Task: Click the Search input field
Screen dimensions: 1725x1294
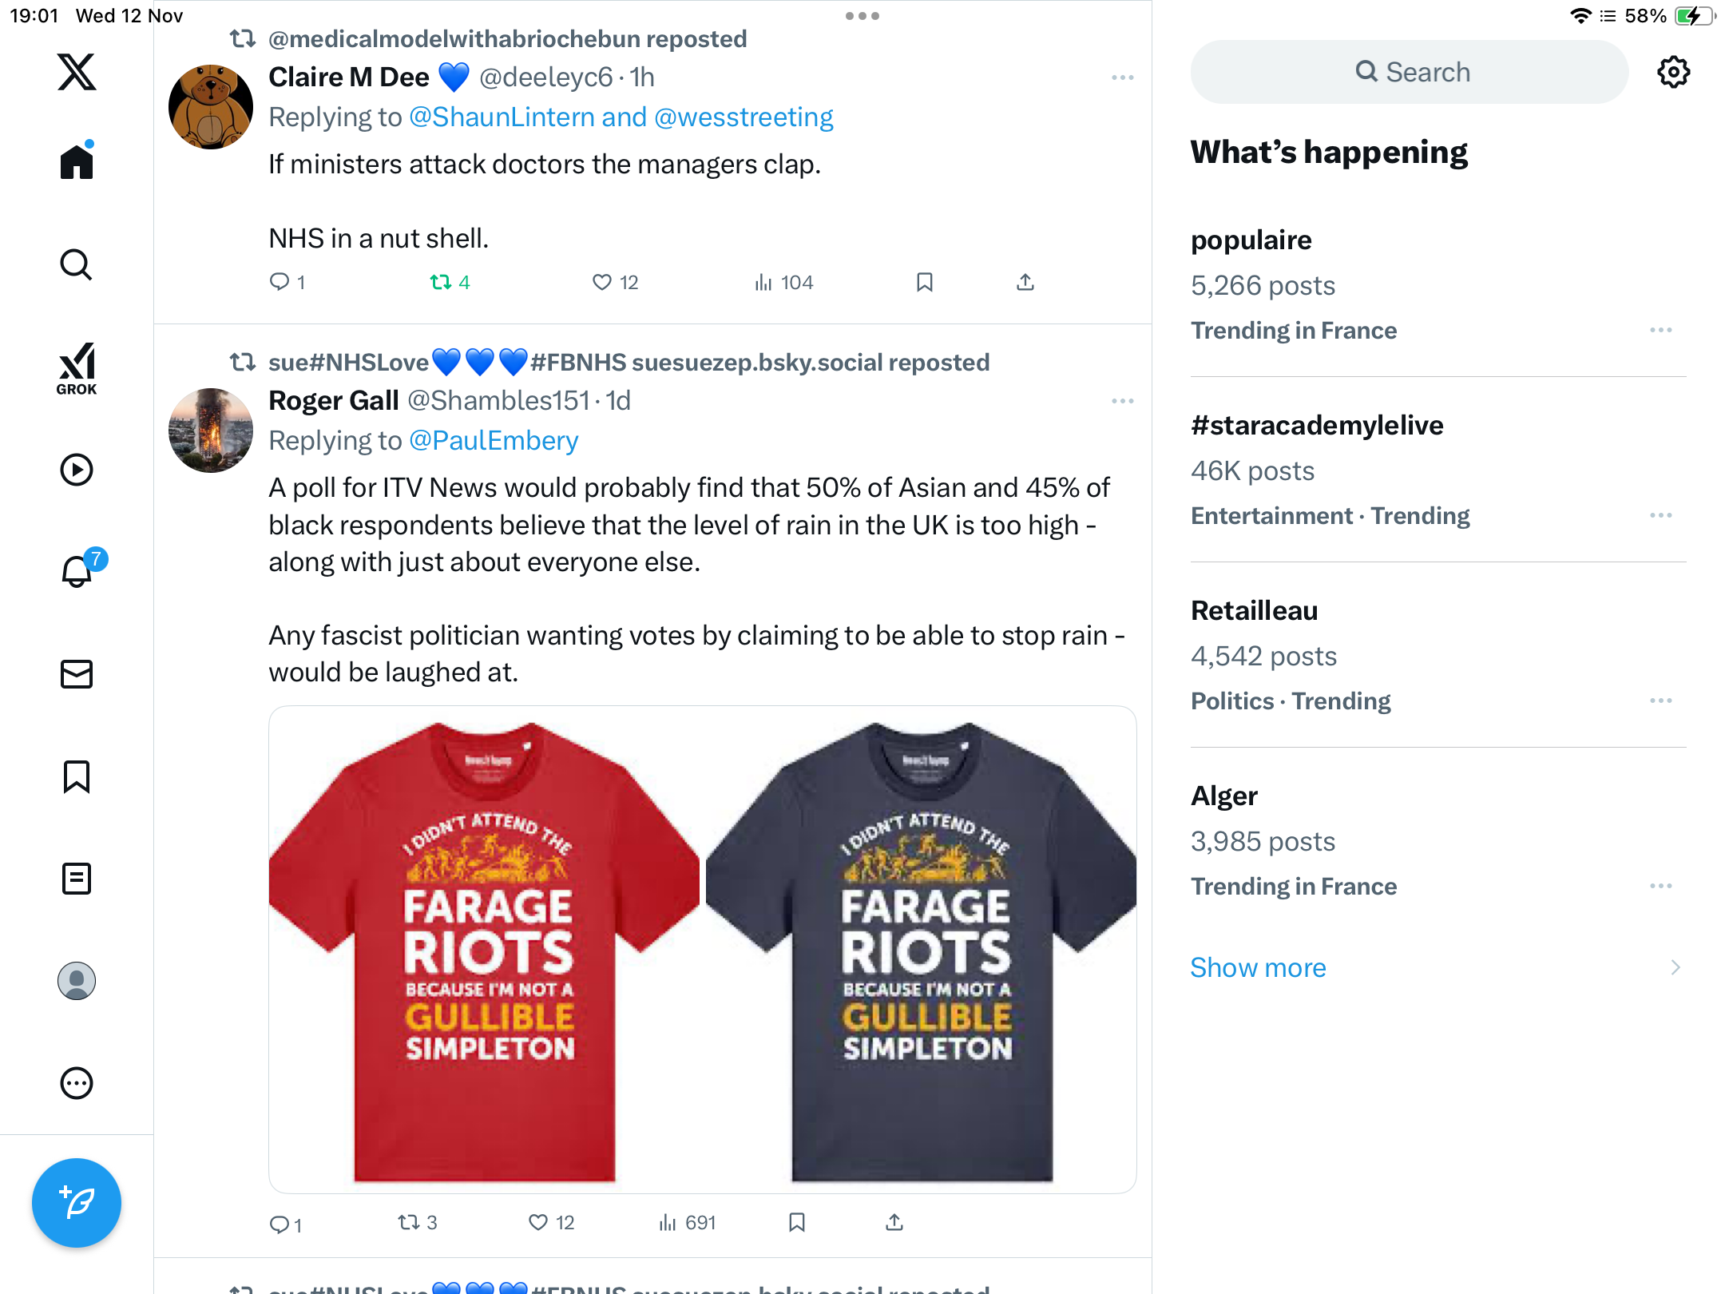Action: 1410,72
